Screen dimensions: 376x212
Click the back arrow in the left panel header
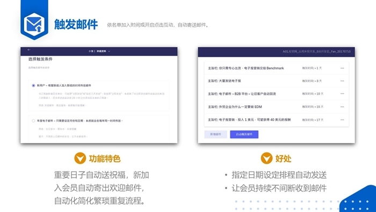[x=29, y=50]
